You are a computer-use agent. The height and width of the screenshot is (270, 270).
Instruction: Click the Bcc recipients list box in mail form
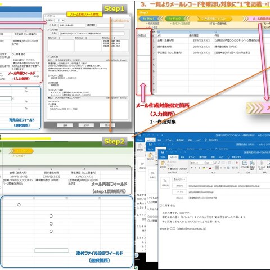[x=115, y=46]
